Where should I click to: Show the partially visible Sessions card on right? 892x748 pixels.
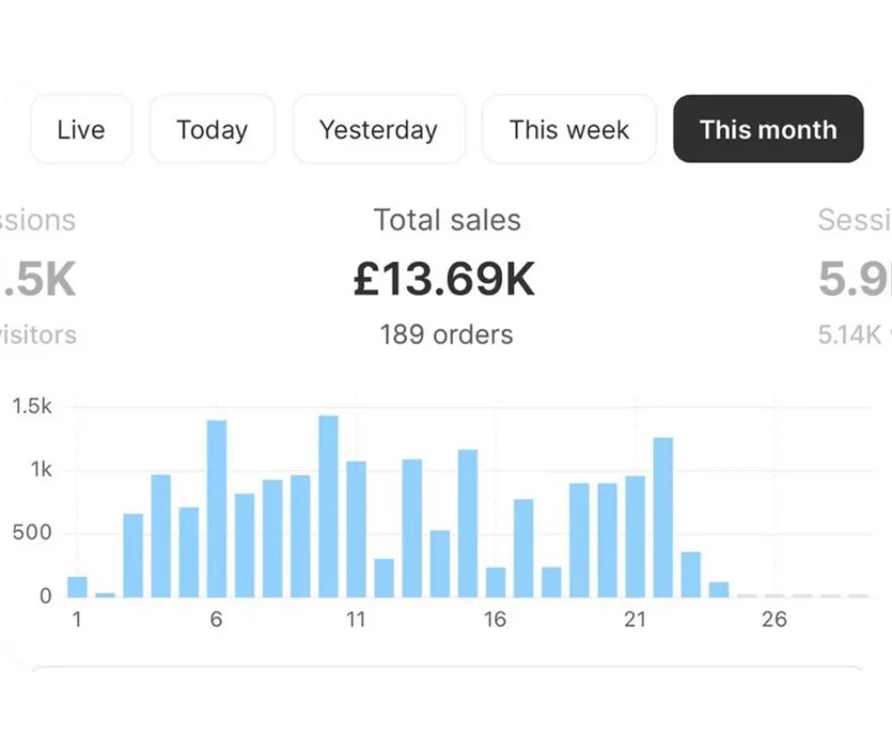click(x=854, y=275)
